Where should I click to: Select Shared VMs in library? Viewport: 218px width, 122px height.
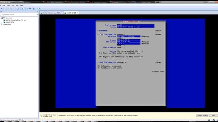pyautogui.click(x=7, y=24)
